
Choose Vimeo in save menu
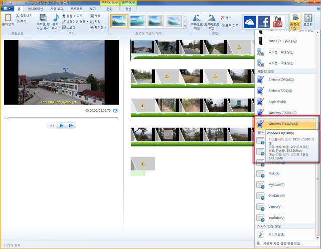point(285,207)
